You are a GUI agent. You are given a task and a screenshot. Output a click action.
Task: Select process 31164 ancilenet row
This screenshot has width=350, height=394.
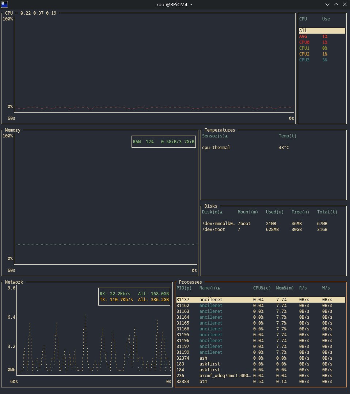260,317
